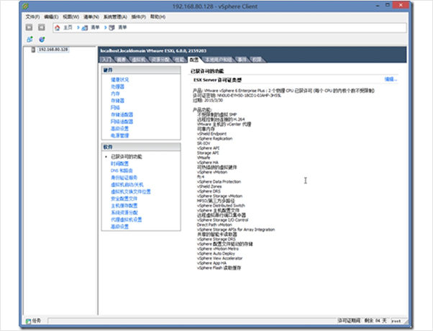433x331 pixels.
Task: Click 许可证期间 remaining days status text
Action: coord(362,321)
